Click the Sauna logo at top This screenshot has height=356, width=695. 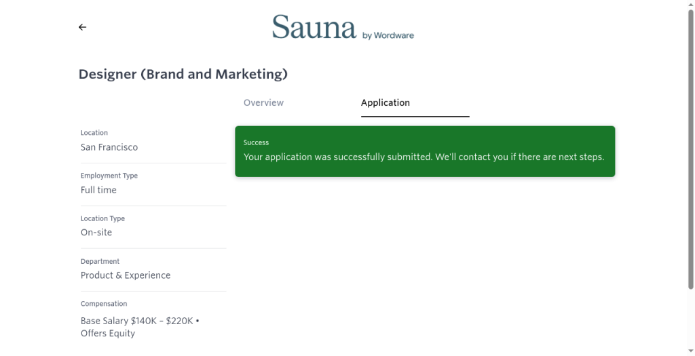click(x=314, y=27)
